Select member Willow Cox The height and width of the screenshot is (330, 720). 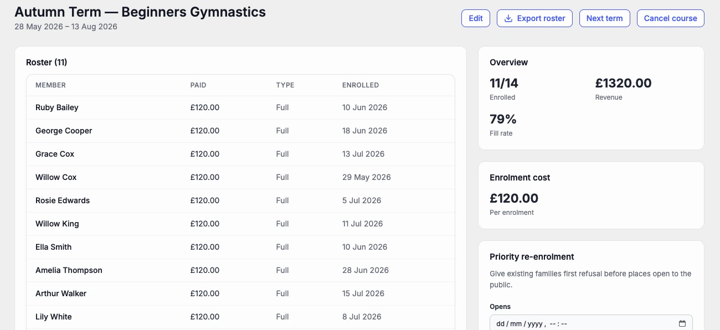56,177
